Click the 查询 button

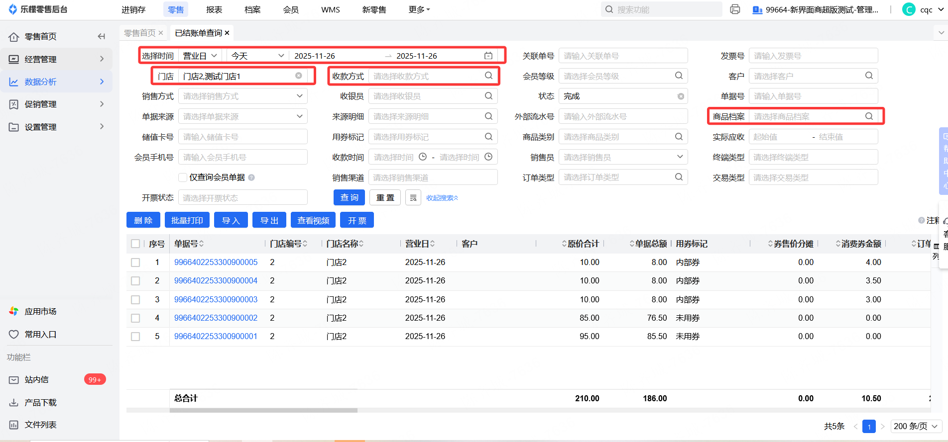(349, 198)
